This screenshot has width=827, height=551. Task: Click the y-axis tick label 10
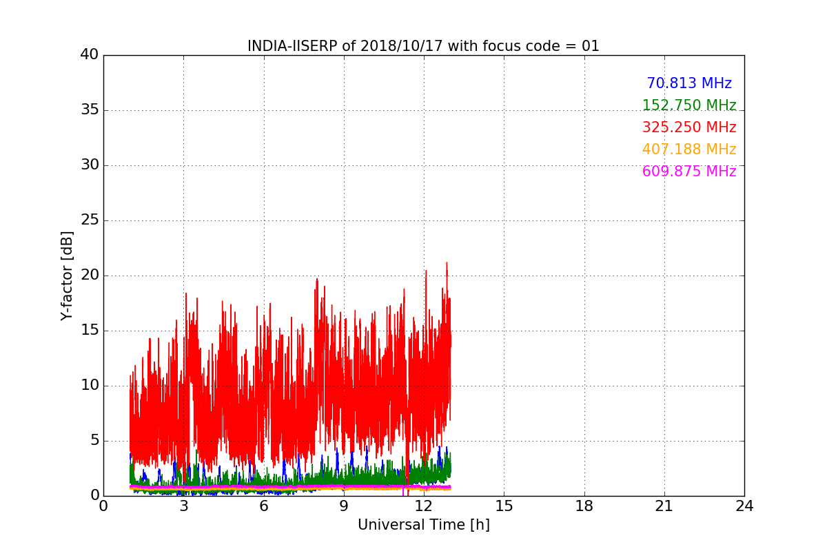(90, 386)
